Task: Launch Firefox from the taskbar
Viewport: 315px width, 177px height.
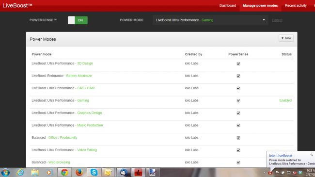Action: 79,172
